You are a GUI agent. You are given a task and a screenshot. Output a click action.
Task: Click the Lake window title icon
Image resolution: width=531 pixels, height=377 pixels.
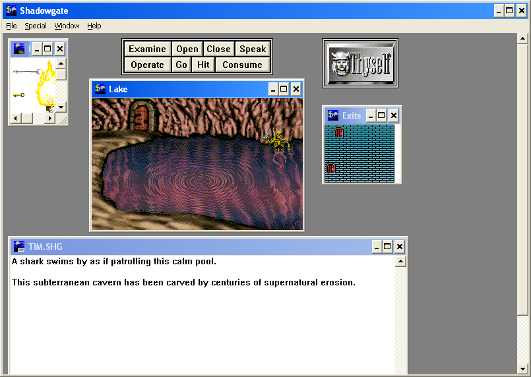(x=100, y=89)
